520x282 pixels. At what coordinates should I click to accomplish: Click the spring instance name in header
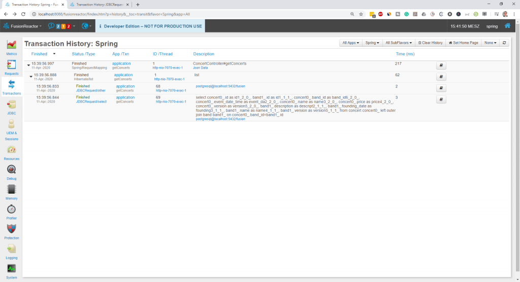tap(492, 26)
